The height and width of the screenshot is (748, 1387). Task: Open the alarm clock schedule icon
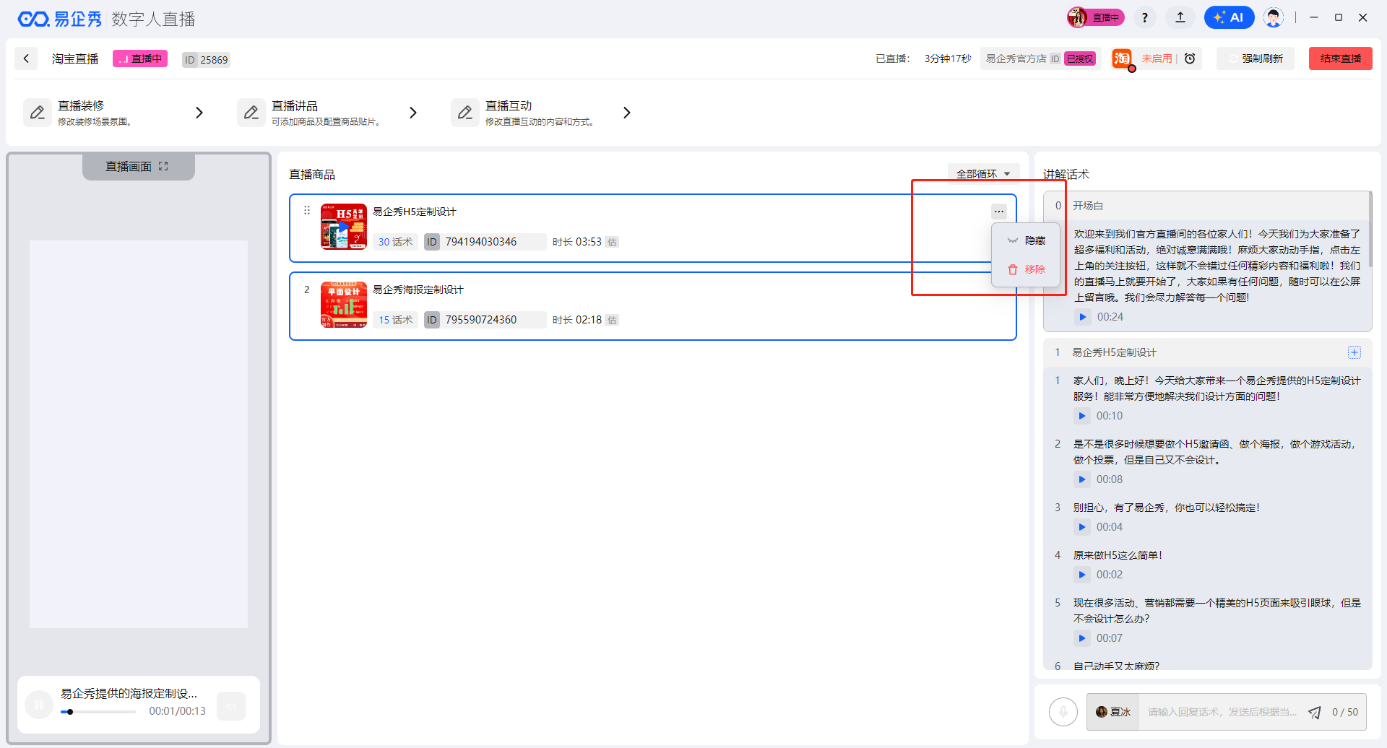pyautogui.click(x=1190, y=58)
